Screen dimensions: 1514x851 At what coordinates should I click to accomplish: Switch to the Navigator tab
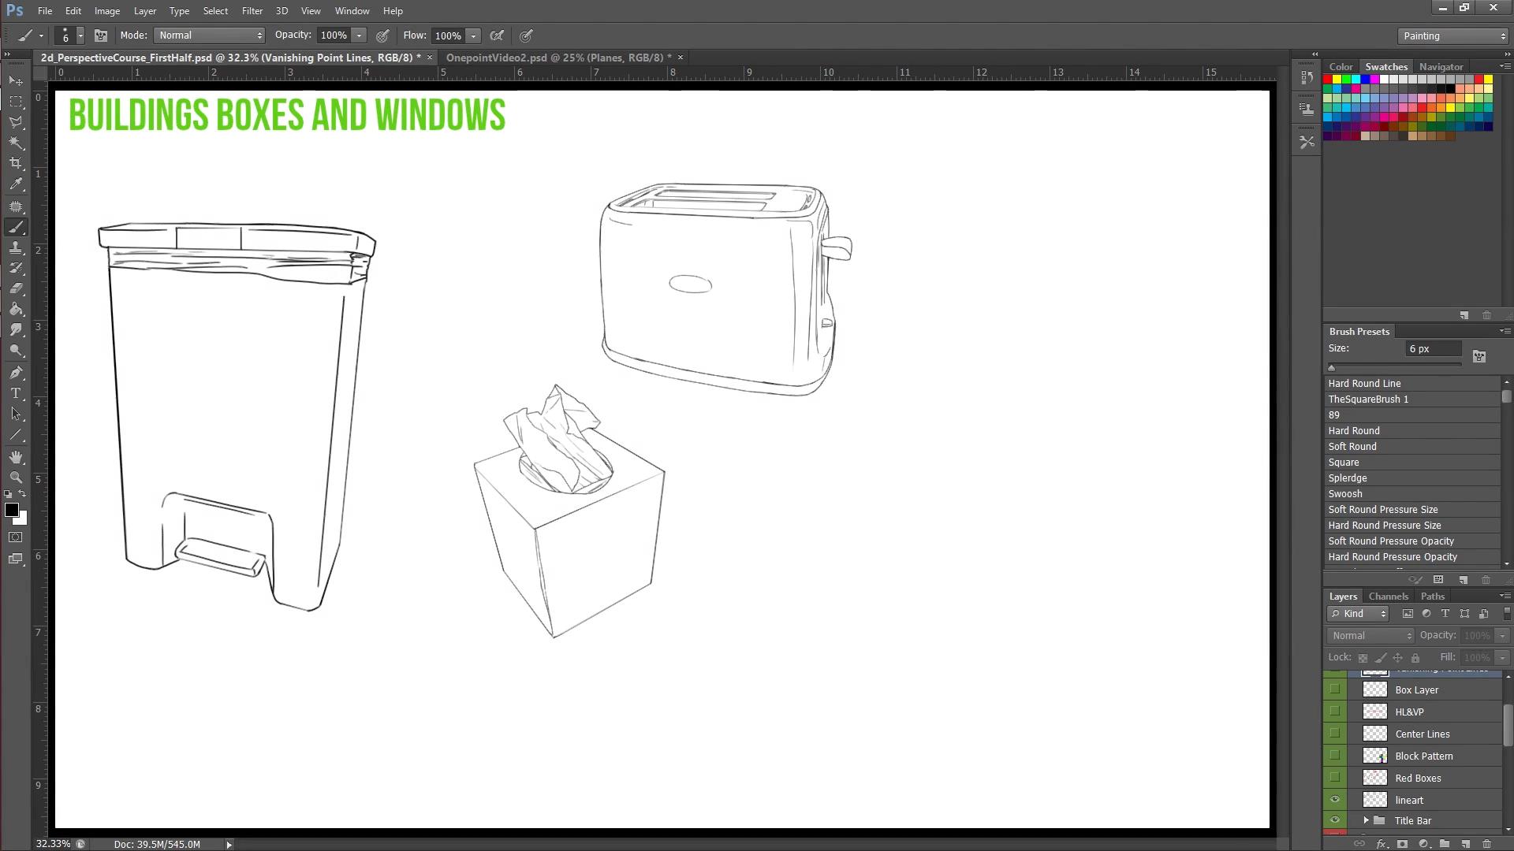1441,67
